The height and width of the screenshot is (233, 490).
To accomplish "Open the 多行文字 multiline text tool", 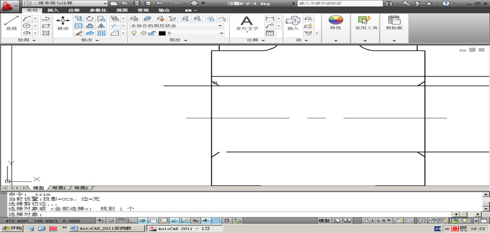I will (247, 23).
